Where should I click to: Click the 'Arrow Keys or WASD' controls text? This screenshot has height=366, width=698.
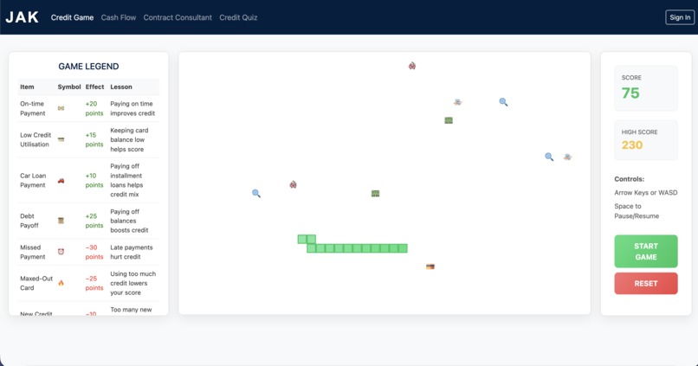[x=646, y=193]
